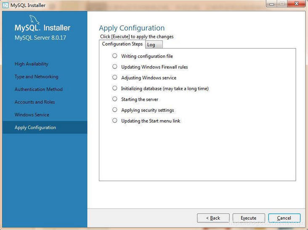308x230 pixels.
Task: Select the Updating Windows Firewall rules circle
Action: 115,67
